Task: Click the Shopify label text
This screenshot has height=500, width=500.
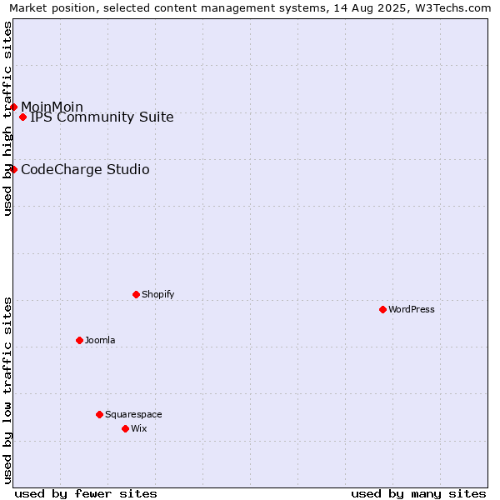Action: tap(157, 294)
